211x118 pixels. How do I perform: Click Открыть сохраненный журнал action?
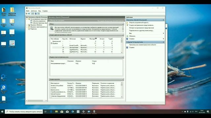(x=139, y=23)
